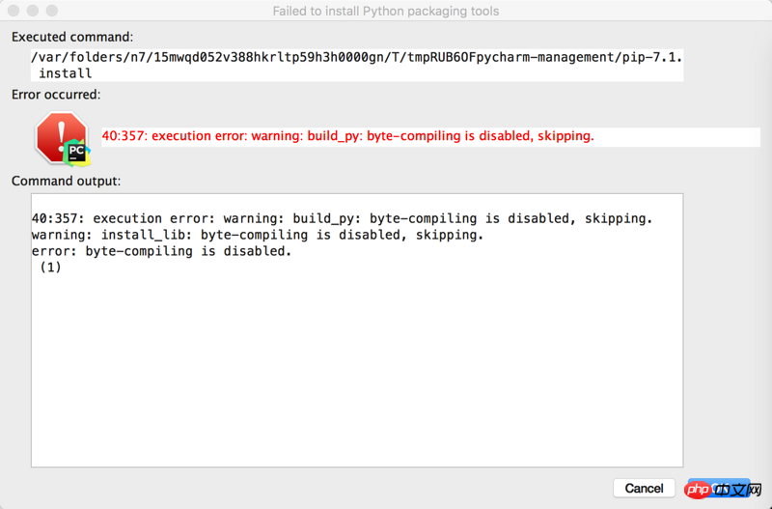Click 'error: byte-compiling is disabled.' output line
The height and width of the screenshot is (509, 772).
(x=161, y=251)
